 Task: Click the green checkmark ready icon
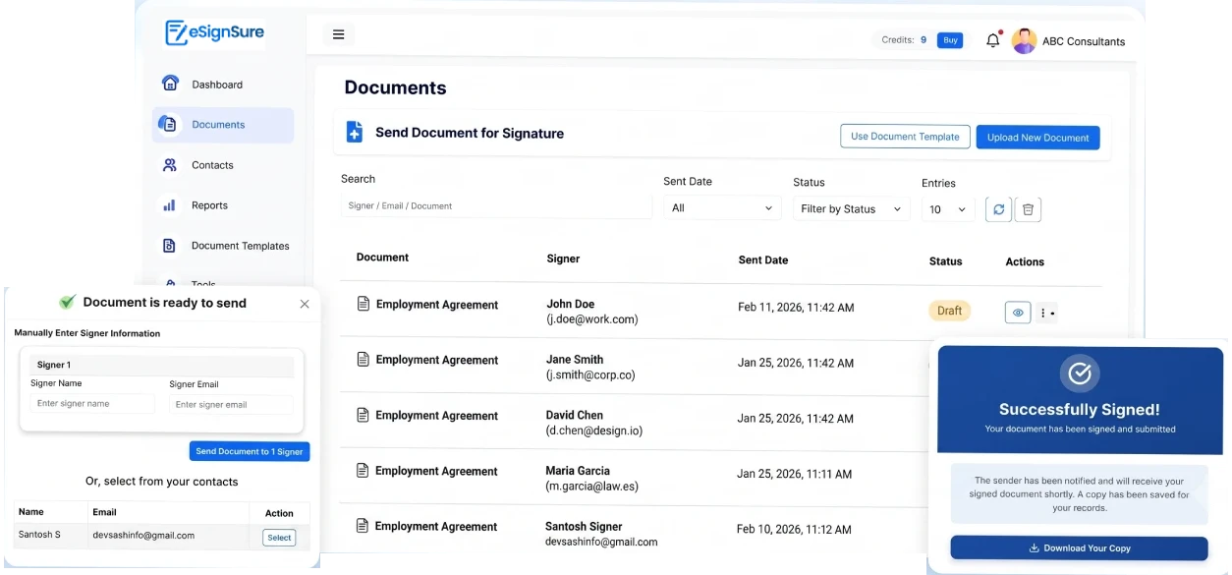(67, 302)
